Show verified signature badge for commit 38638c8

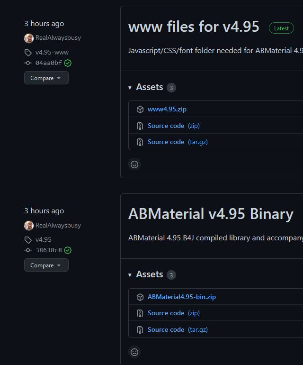68,250
